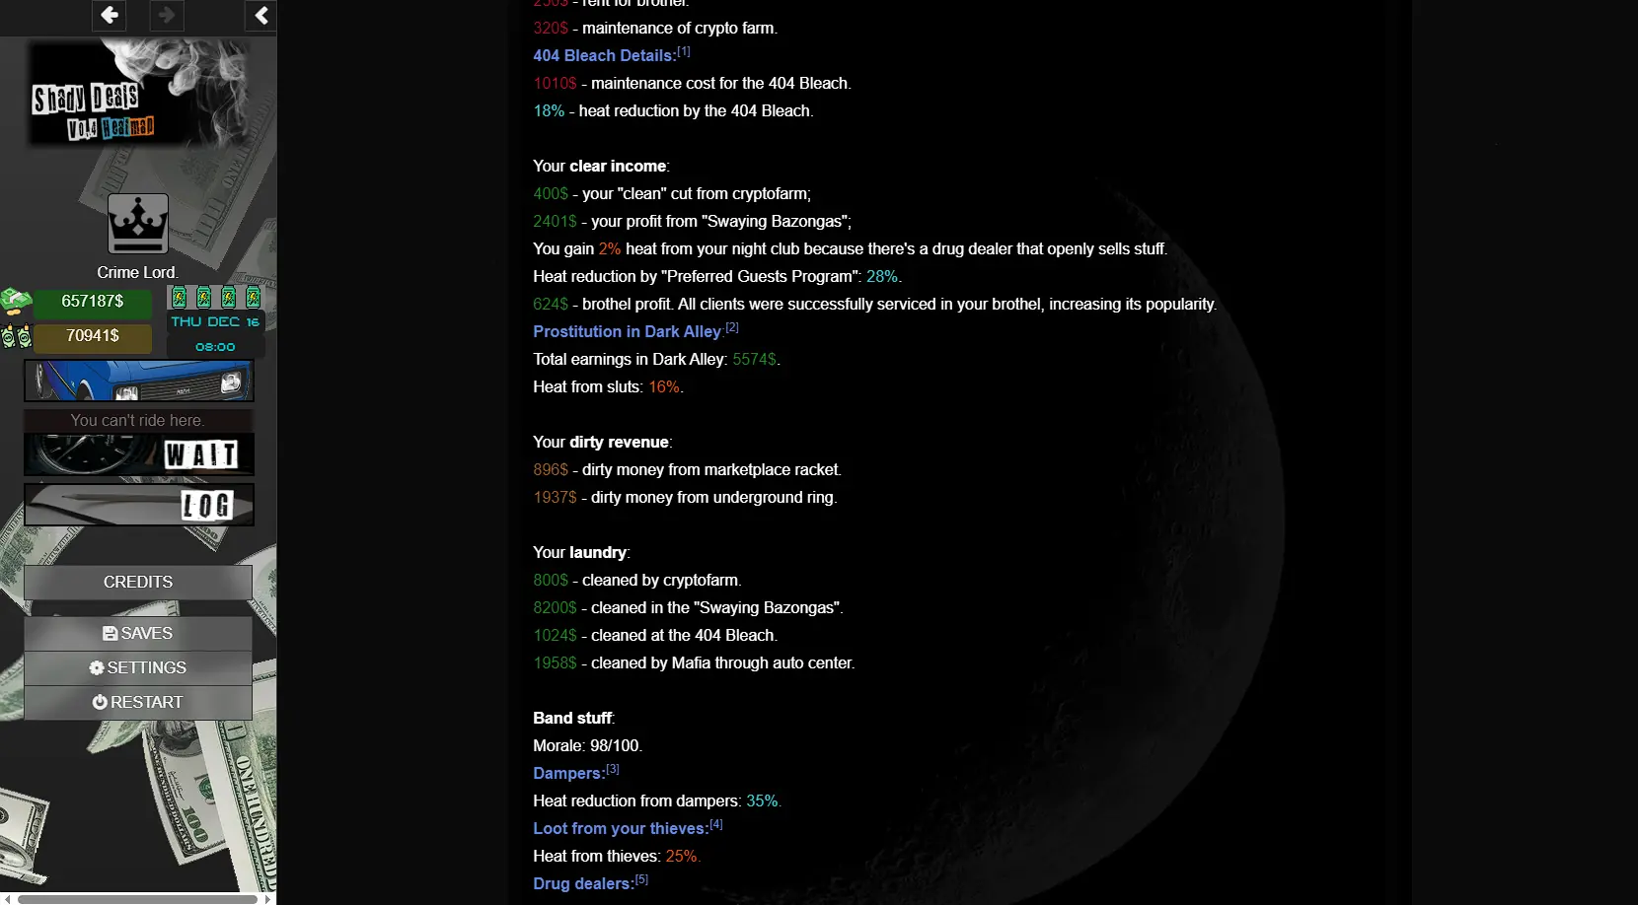Expand the Dampers details link

click(568, 774)
